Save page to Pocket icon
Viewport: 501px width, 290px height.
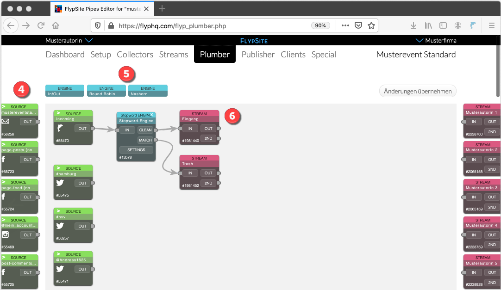358,25
